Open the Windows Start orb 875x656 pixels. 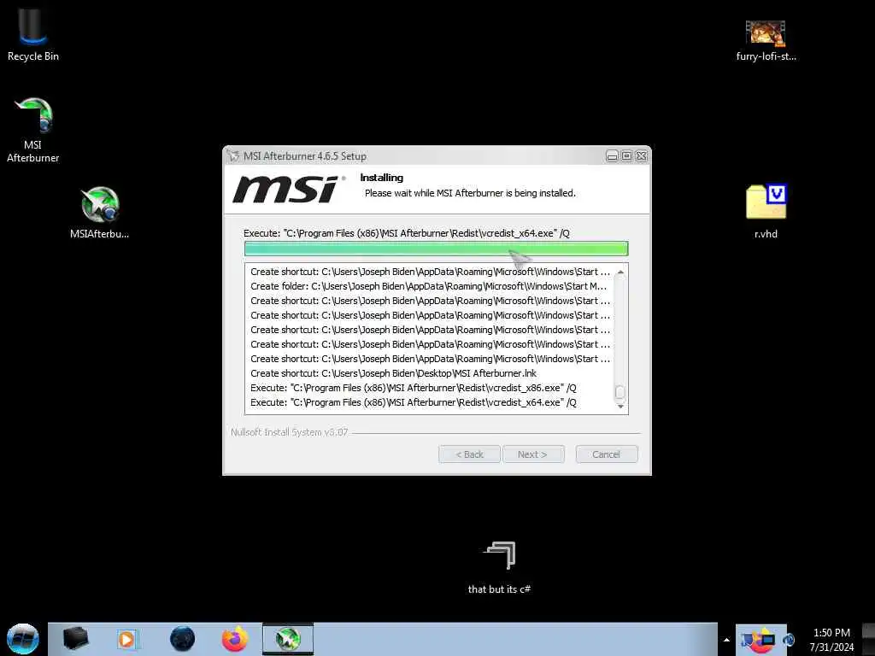(x=23, y=639)
